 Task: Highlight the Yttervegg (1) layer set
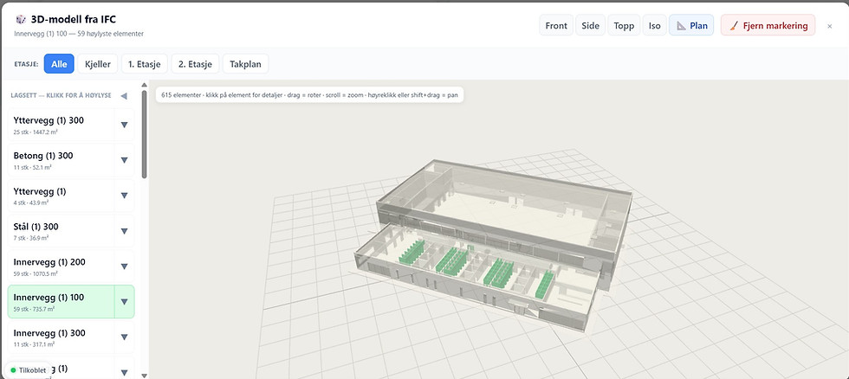pos(61,196)
